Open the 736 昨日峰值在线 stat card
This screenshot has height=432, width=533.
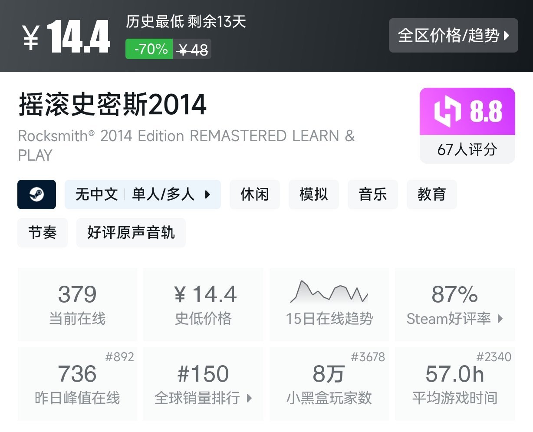click(x=77, y=384)
